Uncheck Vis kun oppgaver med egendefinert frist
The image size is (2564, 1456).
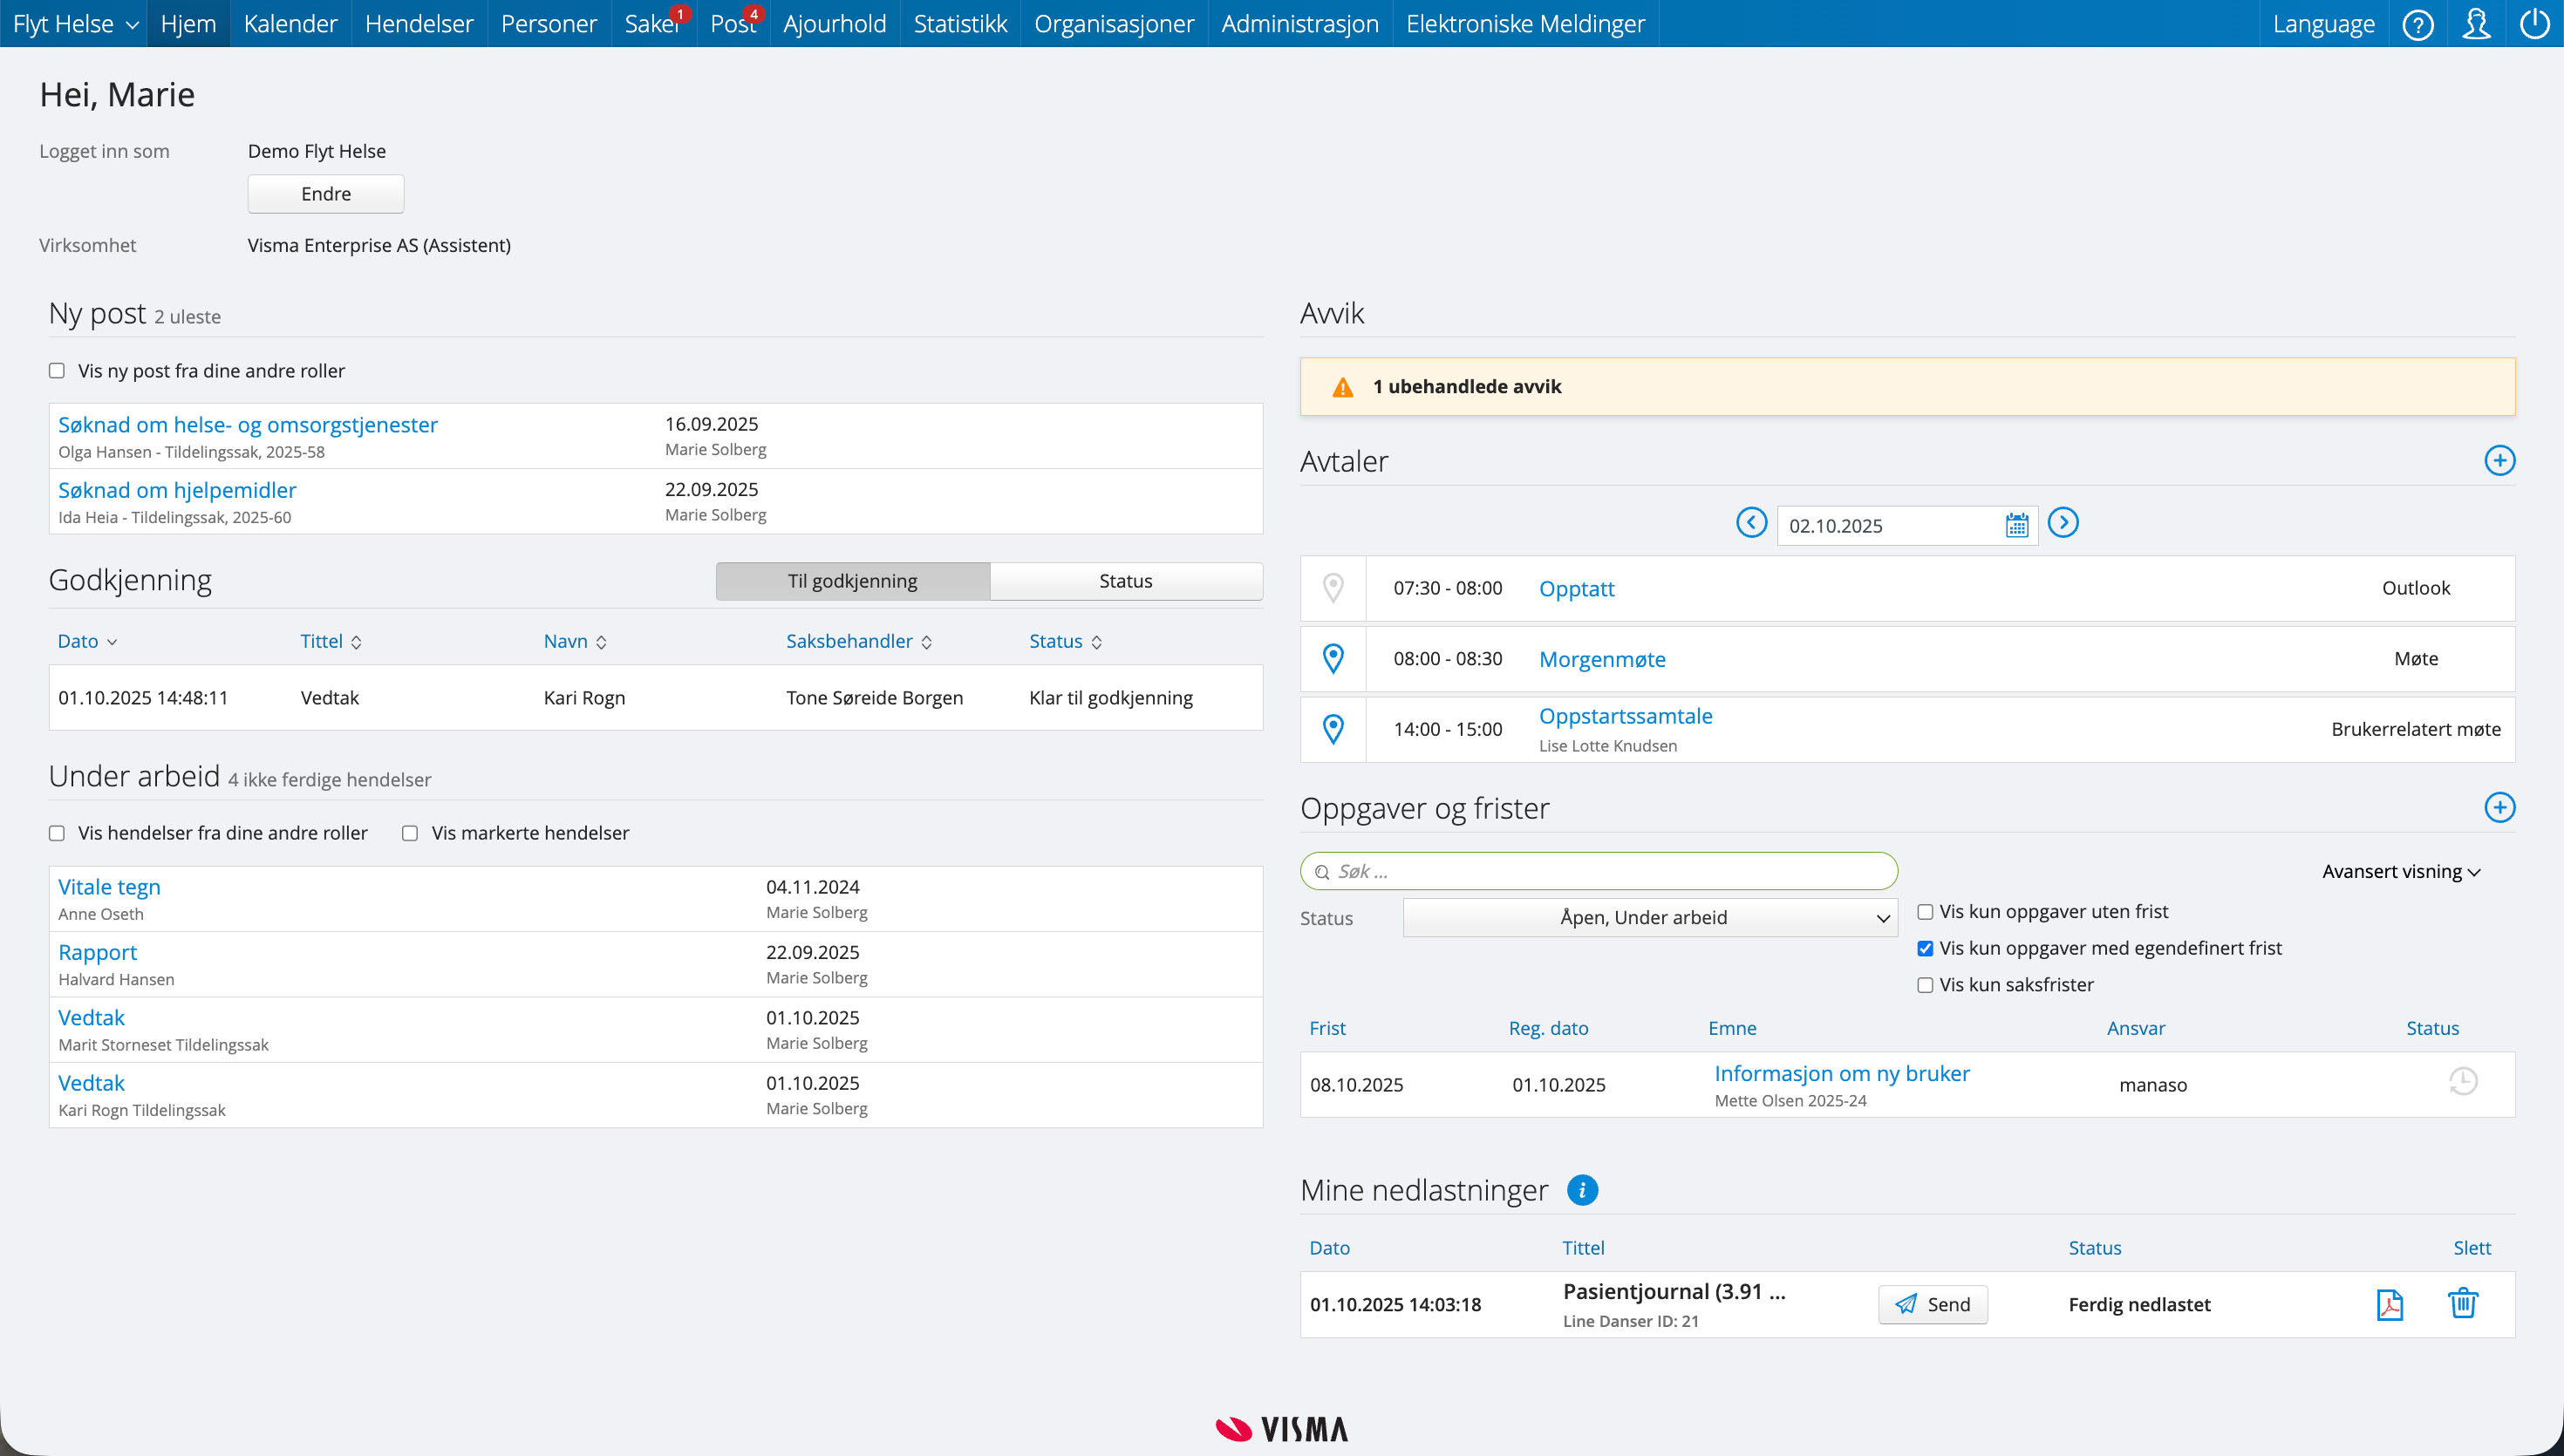click(x=1925, y=948)
